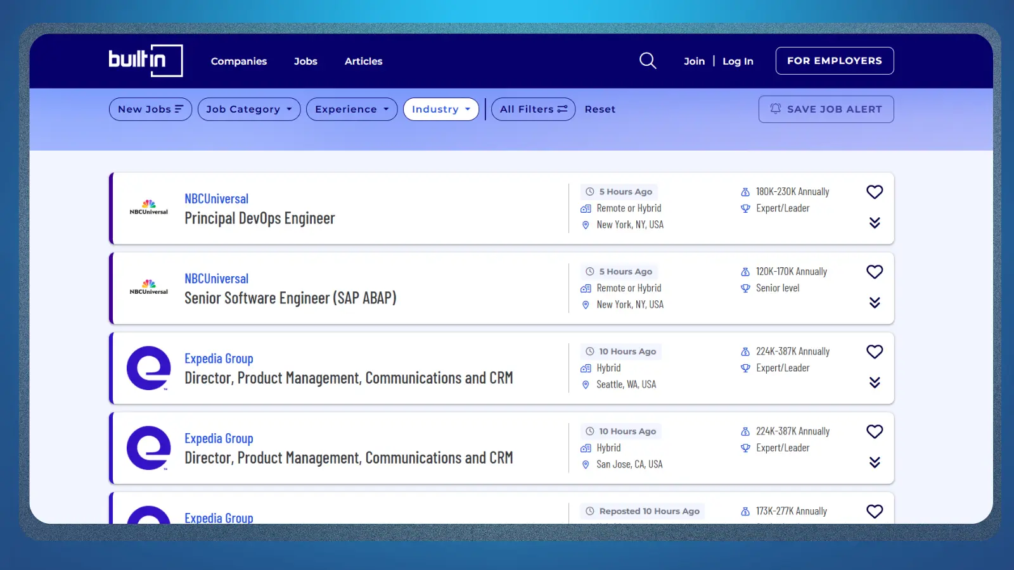Open the Director job title located in Seattle
This screenshot has width=1014, height=570.
pos(349,378)
